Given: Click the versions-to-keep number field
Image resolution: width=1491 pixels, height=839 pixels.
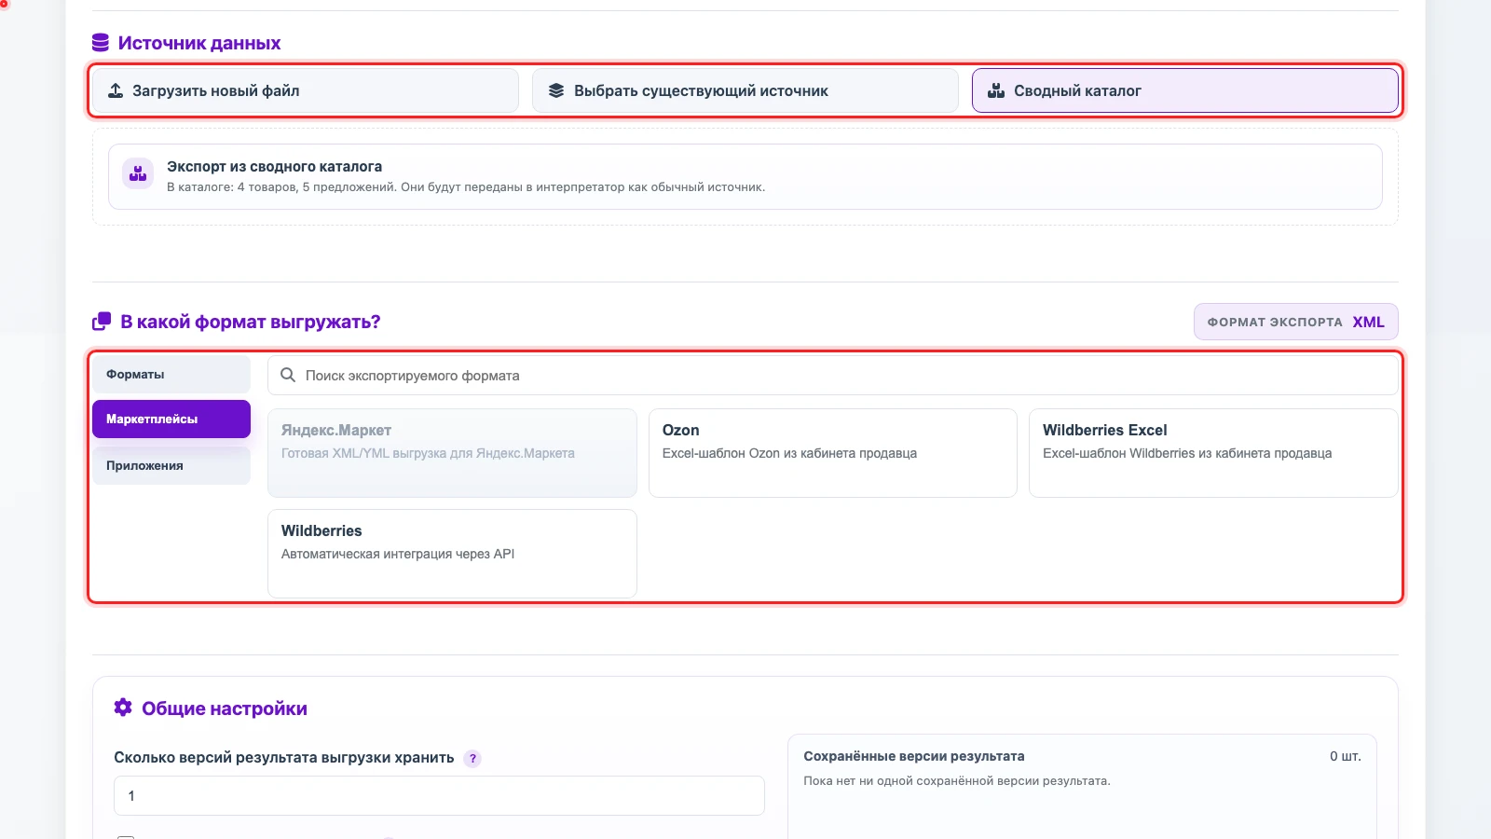Looking at the screenshot, I should [439, 796].
